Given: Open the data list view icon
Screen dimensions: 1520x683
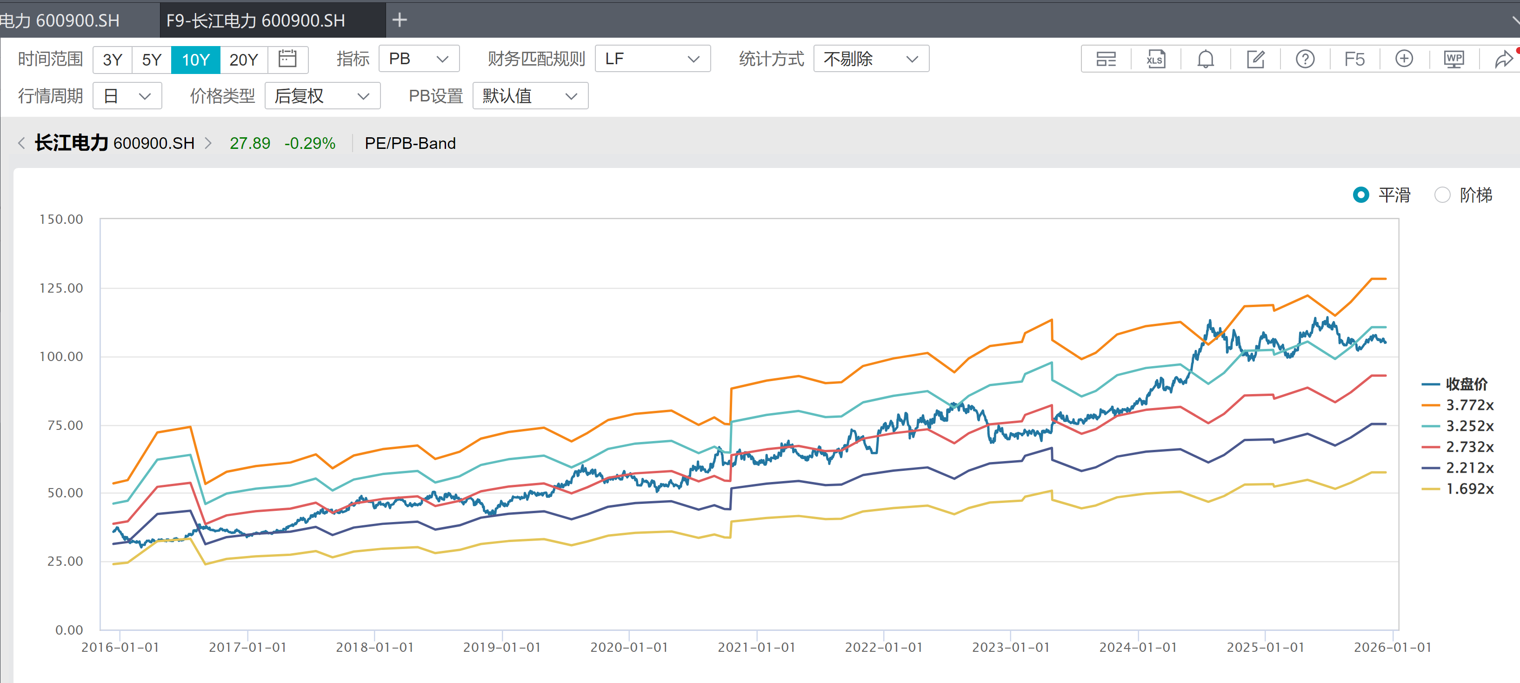Looking at the screenshot, I should point(1106,59).
